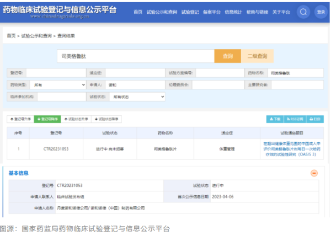Open the search magnifier icon in header
This screenshot has width=331, height=236.
[x=303, y=12]
